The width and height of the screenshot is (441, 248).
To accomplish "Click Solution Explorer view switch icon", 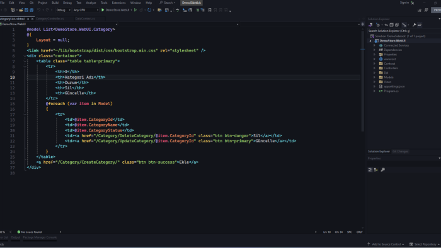I will pyautogui.click(x=370, y=25).
